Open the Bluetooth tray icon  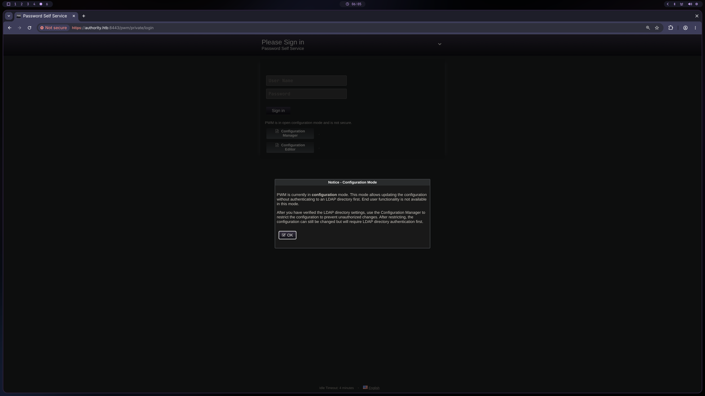click(x=675, y=4)
